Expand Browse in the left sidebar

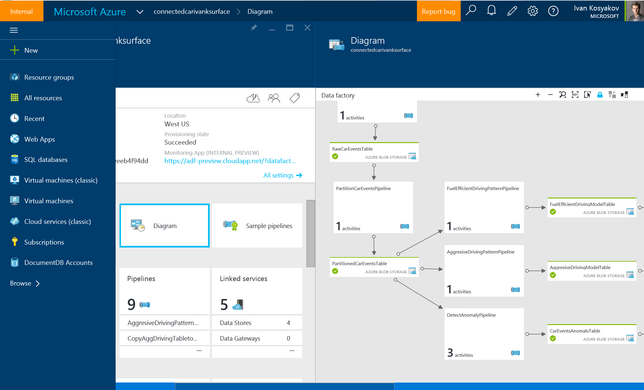point(25,283)
